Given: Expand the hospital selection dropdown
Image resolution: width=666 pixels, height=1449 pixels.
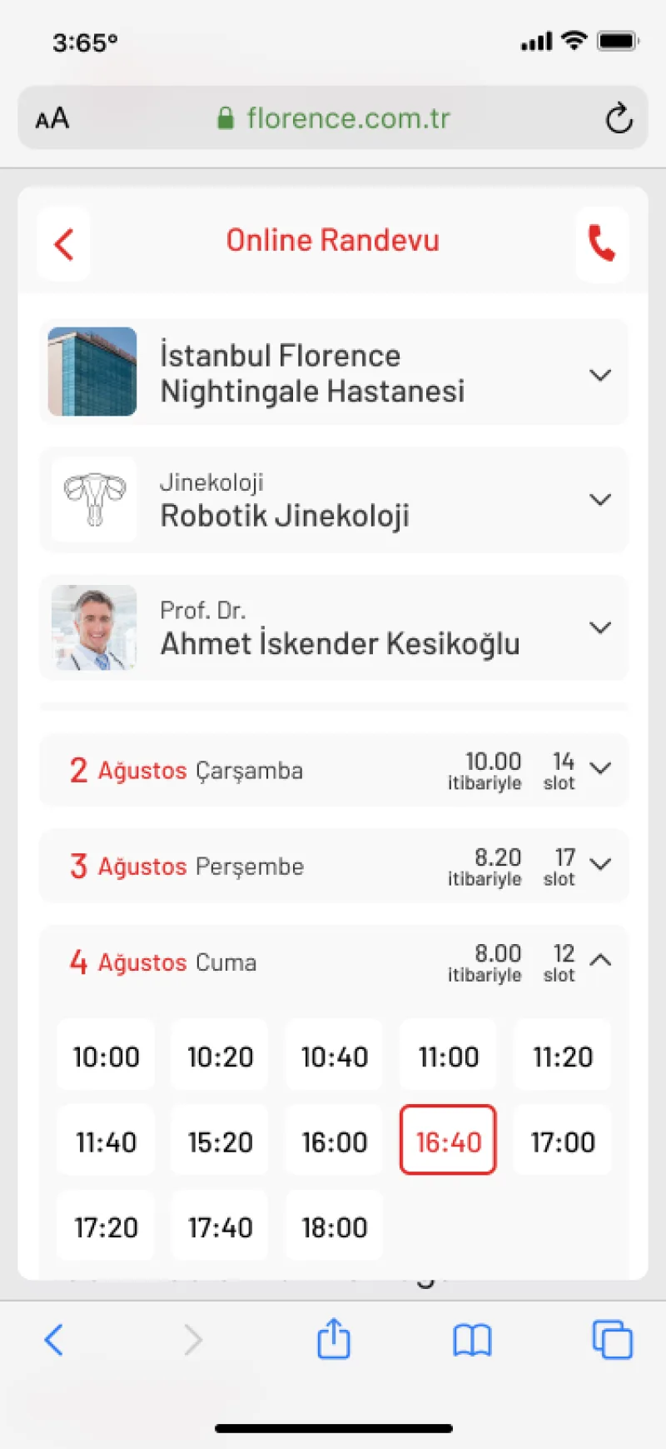Looking at the screenshot, I should [600, 375].
